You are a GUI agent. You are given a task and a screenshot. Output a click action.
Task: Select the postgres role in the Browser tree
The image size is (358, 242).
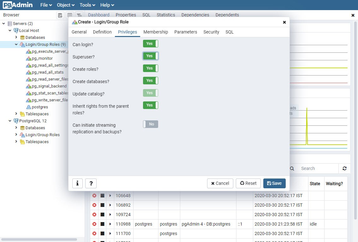click(x=40, y=107)
